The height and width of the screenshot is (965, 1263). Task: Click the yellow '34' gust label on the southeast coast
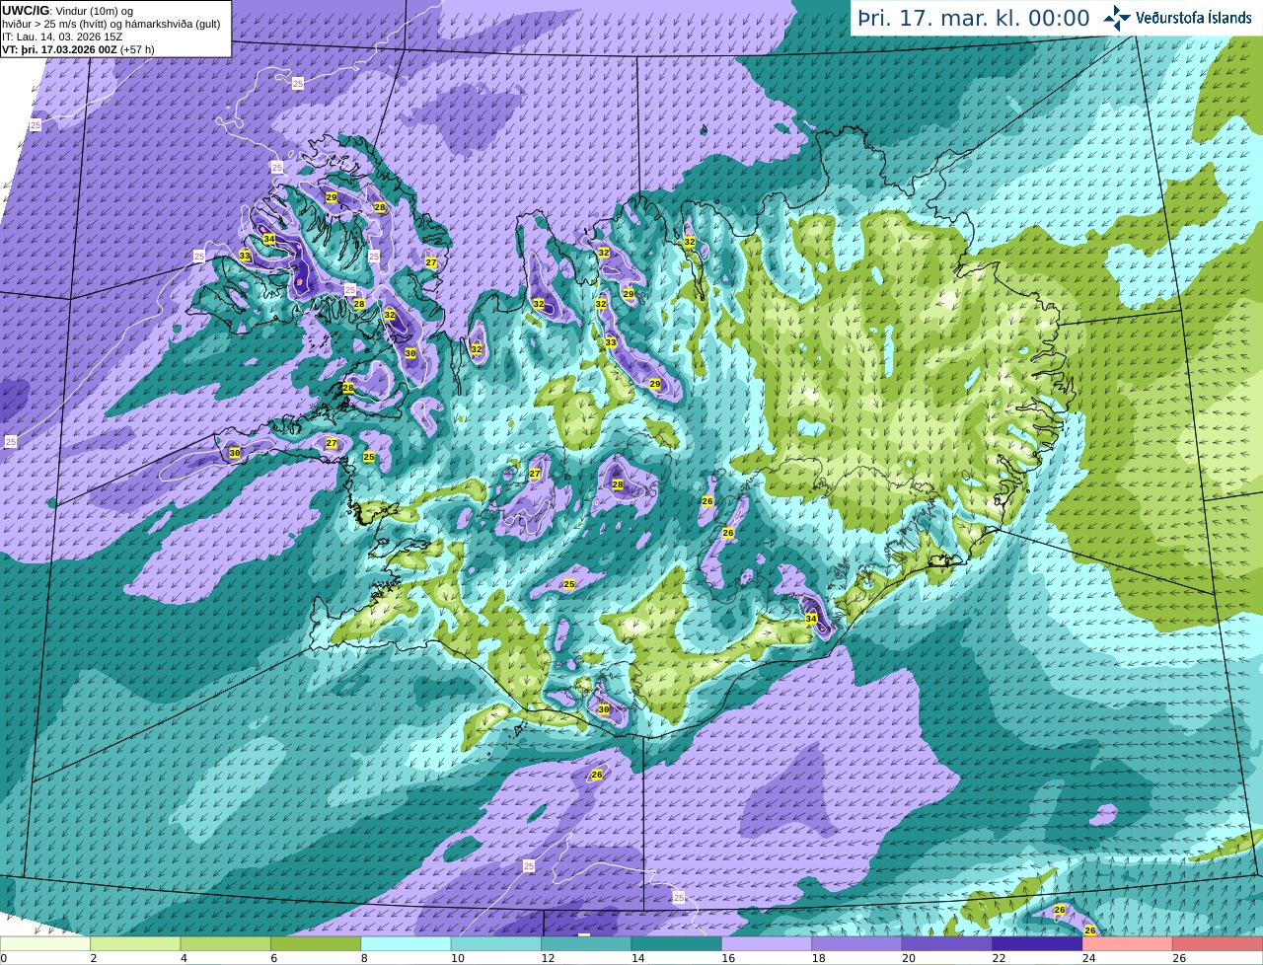point(811,619)
